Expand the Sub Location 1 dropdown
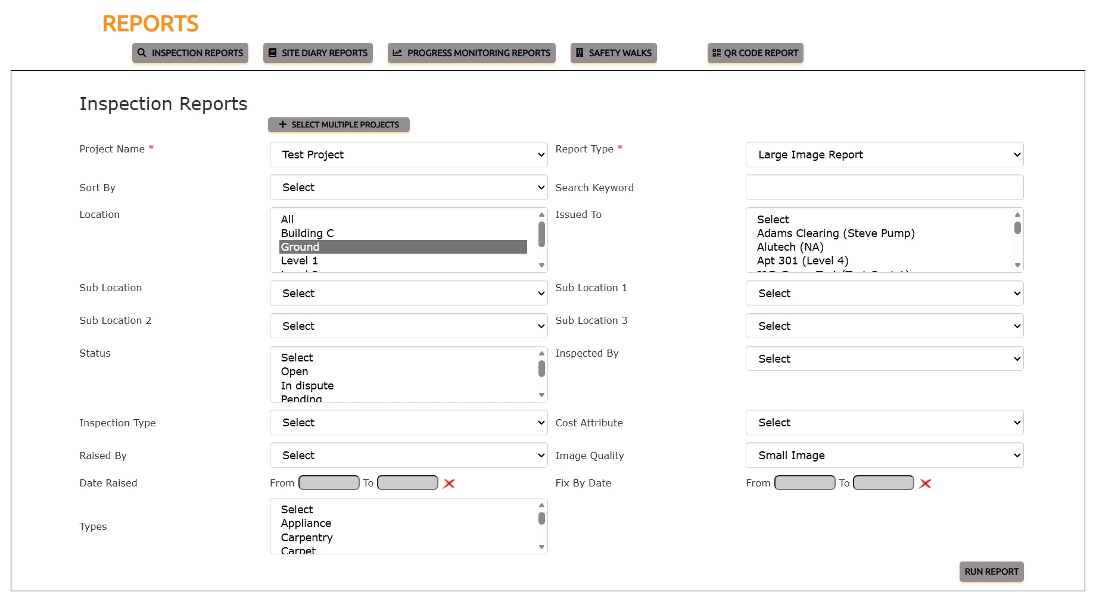This screenshot has width=1093, height=602. click(x=885, y=294)
